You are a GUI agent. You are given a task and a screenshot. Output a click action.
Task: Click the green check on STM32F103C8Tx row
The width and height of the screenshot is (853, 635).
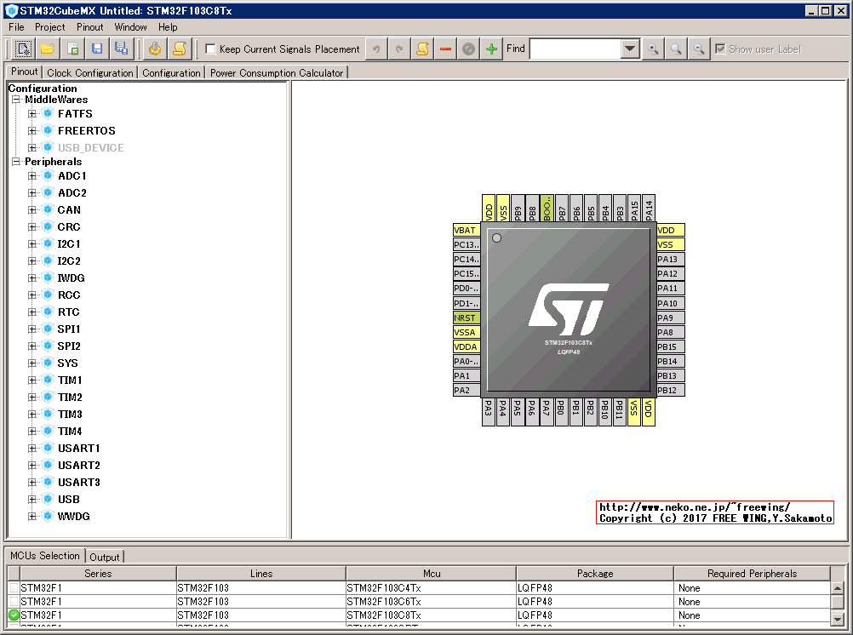coord(14,615)
